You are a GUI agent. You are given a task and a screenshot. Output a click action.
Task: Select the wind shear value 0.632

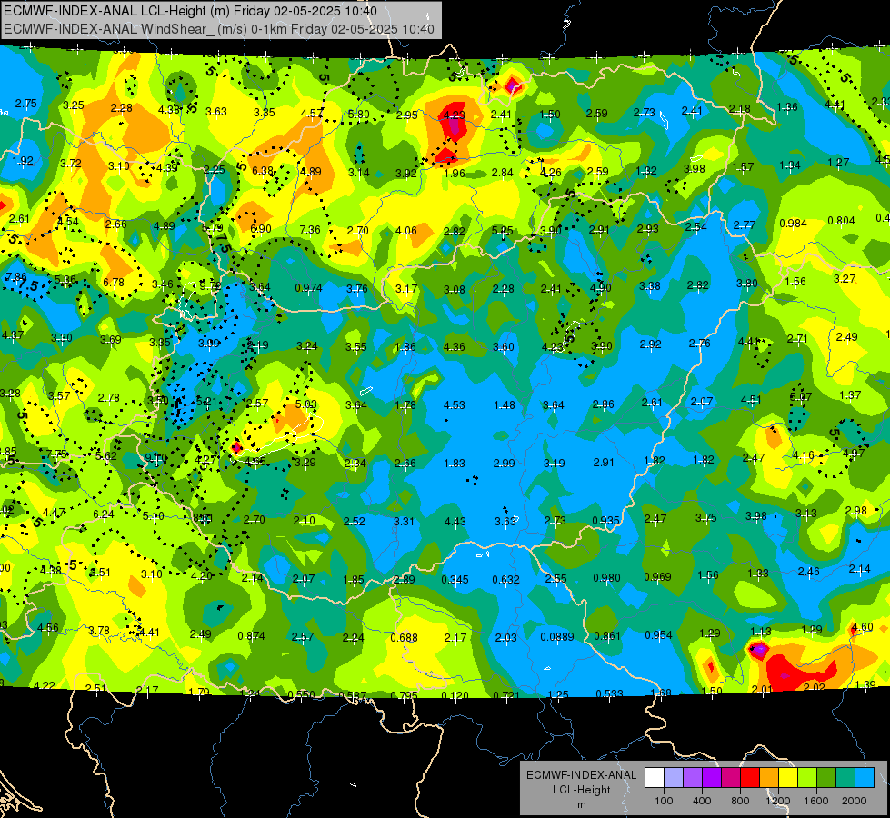[505, 580]
